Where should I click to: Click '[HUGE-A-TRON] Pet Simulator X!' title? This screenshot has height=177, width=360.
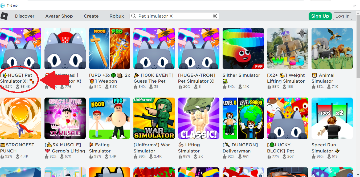pos(197,78)
